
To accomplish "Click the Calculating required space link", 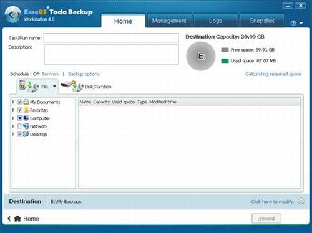I will click(273, 74).
